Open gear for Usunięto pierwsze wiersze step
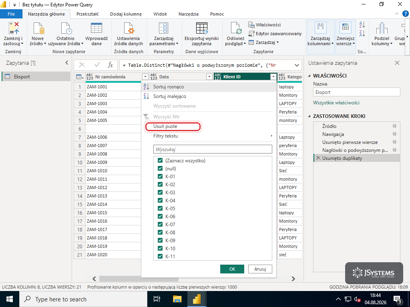This screenshot has height=307, width=410. [x=394, y=142]
